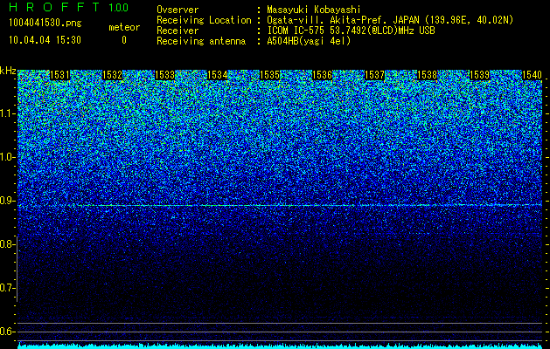Click the HROFFT title text

click(54, 7)
